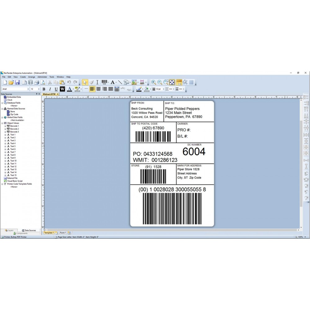The width and height of the screenshot is (310, 310).
Task: Switch to the Form 1 tab
Action: 63,232
